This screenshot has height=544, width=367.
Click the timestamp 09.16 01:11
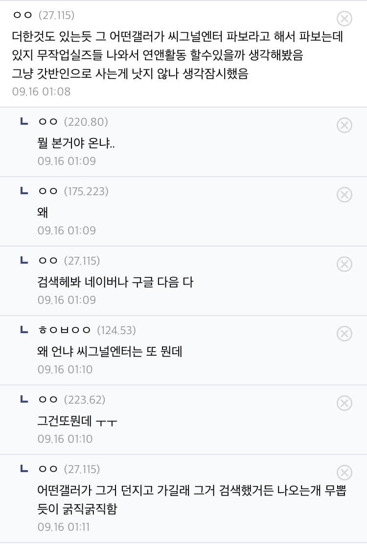coord(65,527)
